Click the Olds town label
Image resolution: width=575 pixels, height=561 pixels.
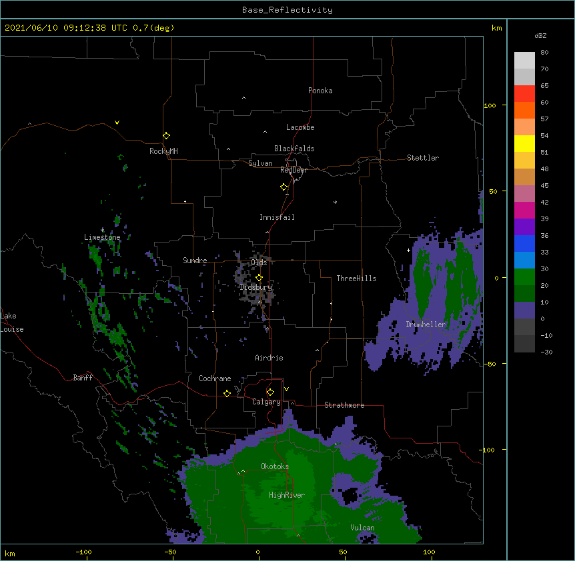pos(259,263)
